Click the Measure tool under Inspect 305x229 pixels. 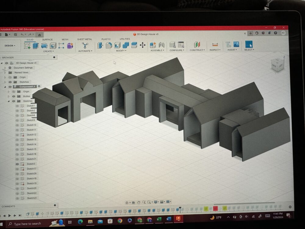click(x=215, y=45)
